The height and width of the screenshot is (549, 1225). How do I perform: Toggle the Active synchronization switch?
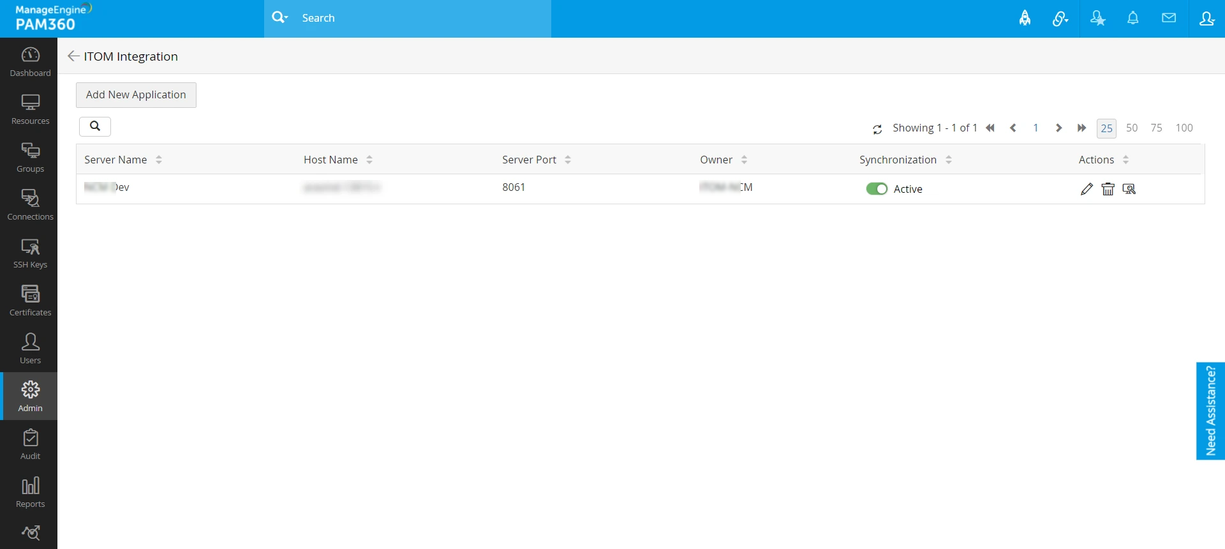click(877, 189)
